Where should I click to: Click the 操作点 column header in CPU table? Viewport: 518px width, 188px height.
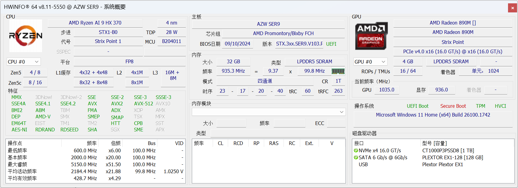click(15, 143)
